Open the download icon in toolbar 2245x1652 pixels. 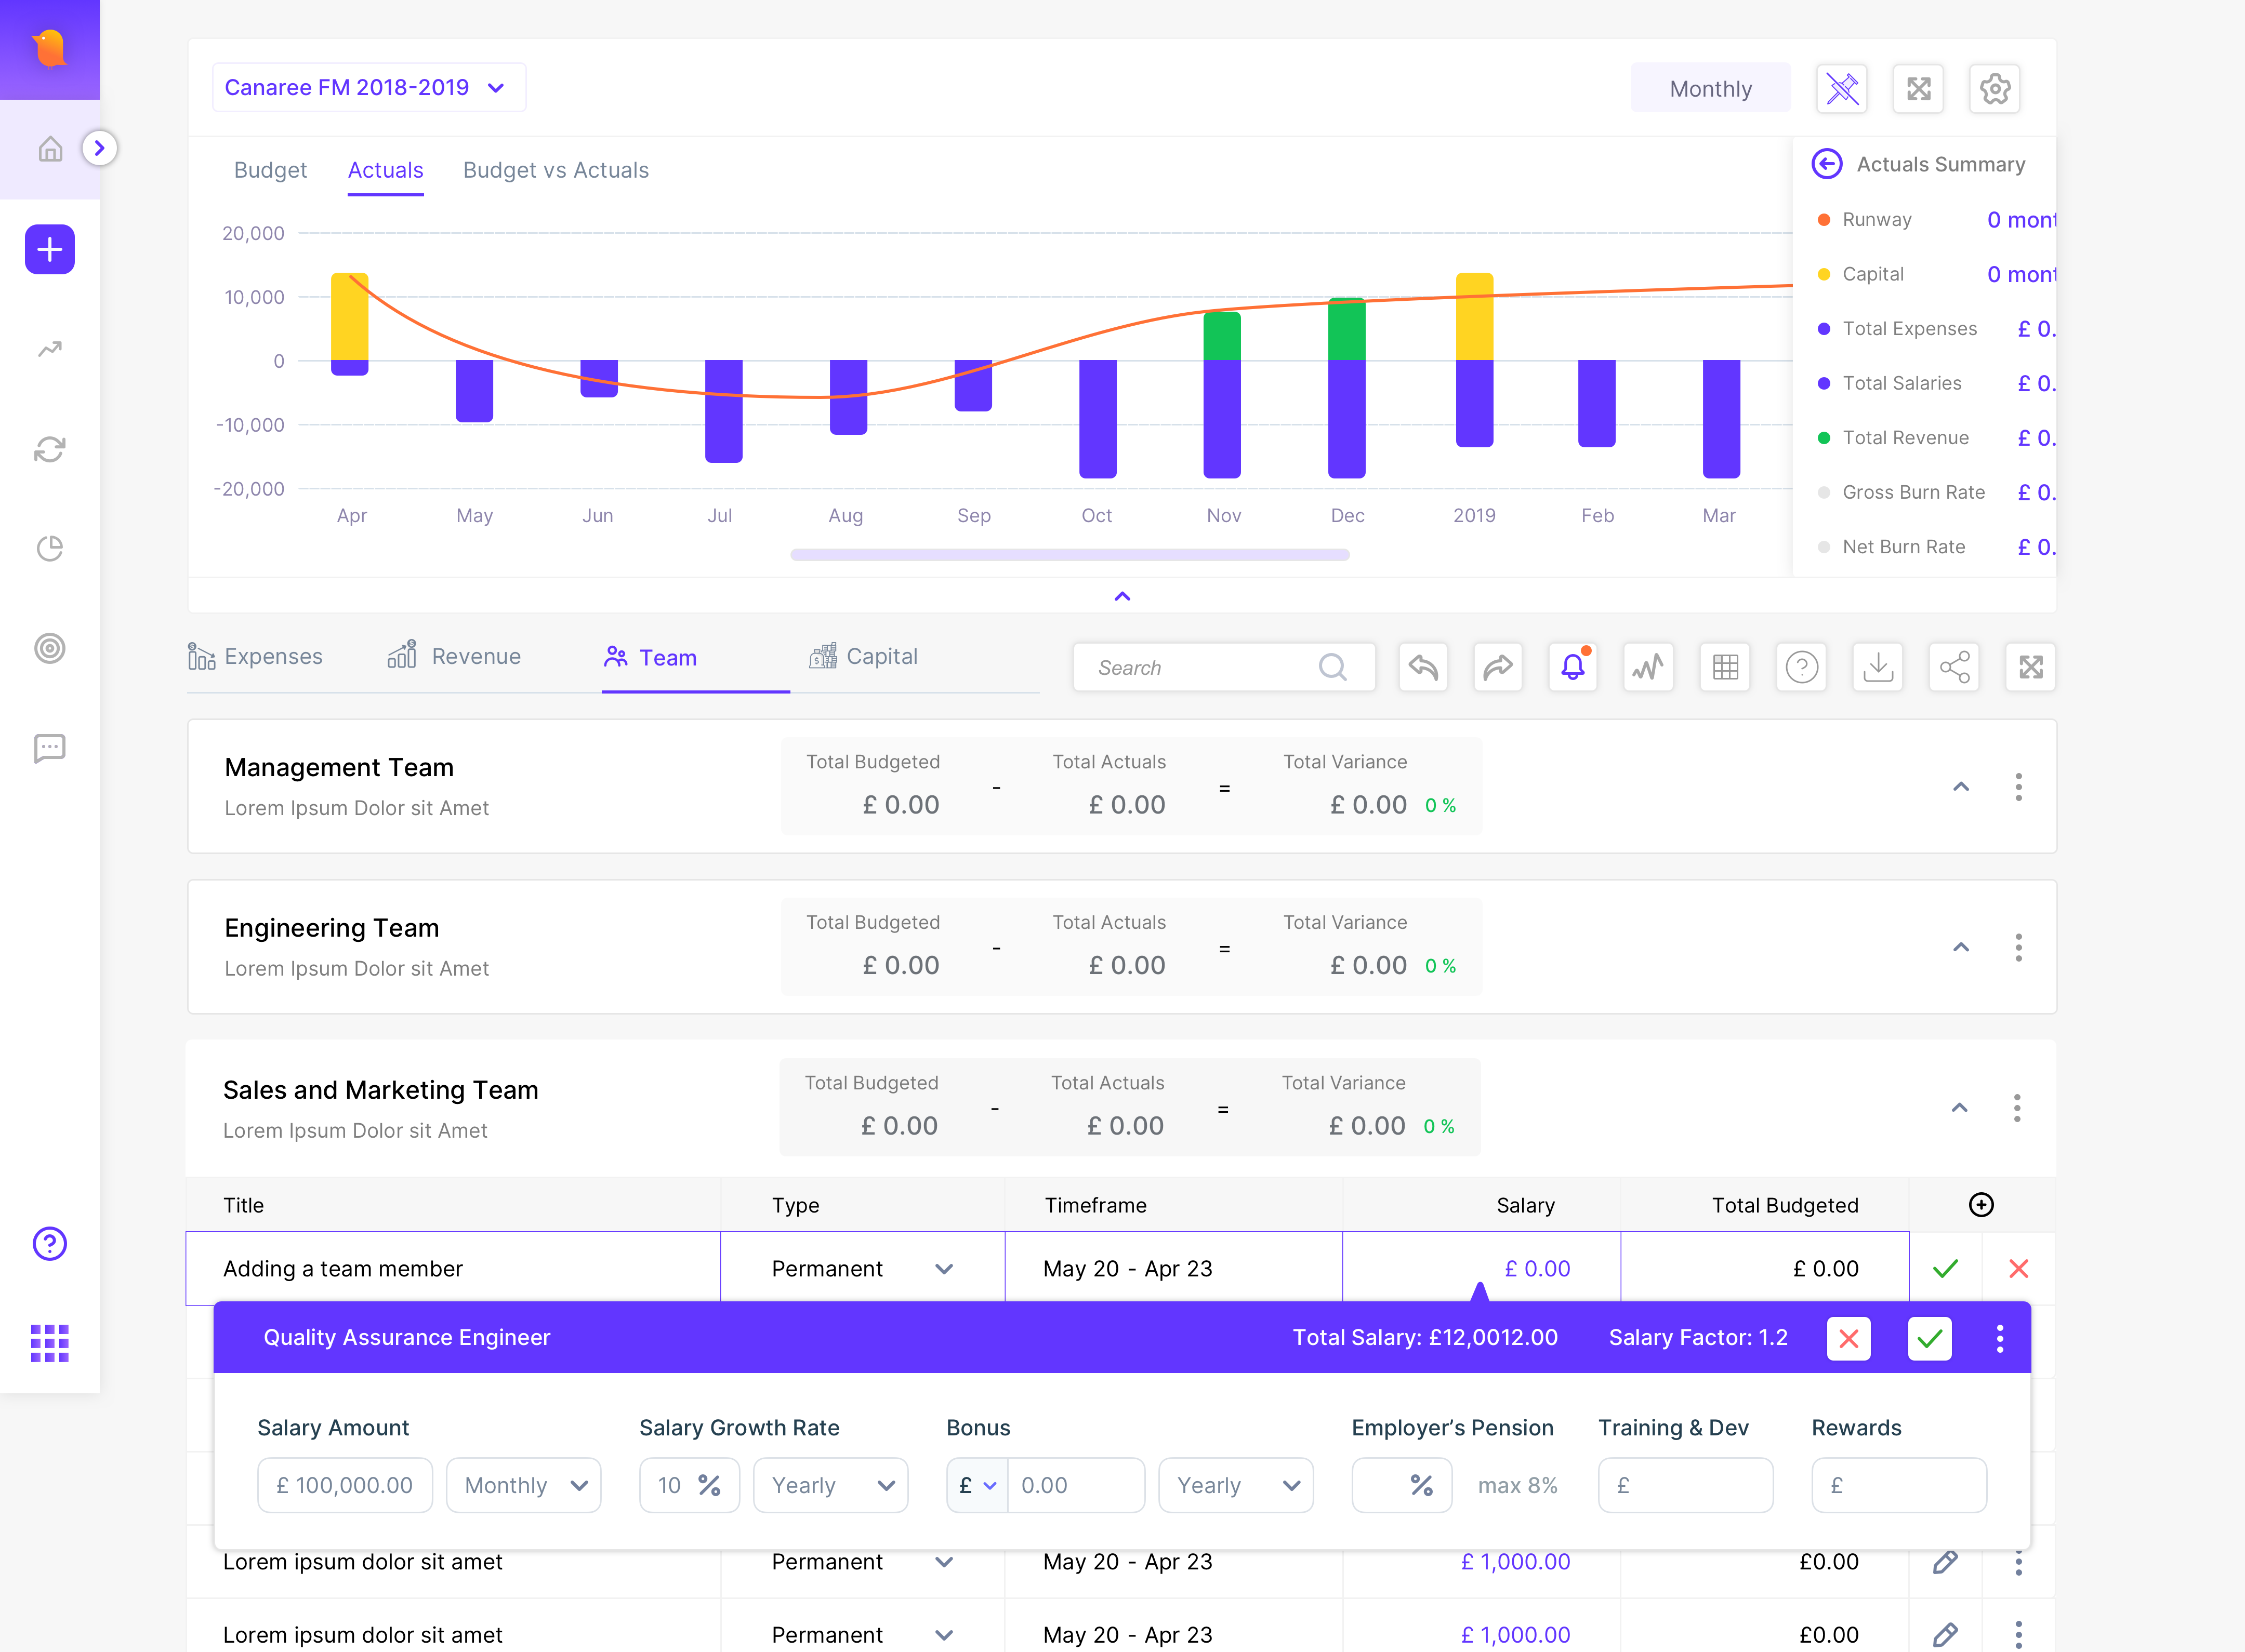click(x=1878, y=667)
